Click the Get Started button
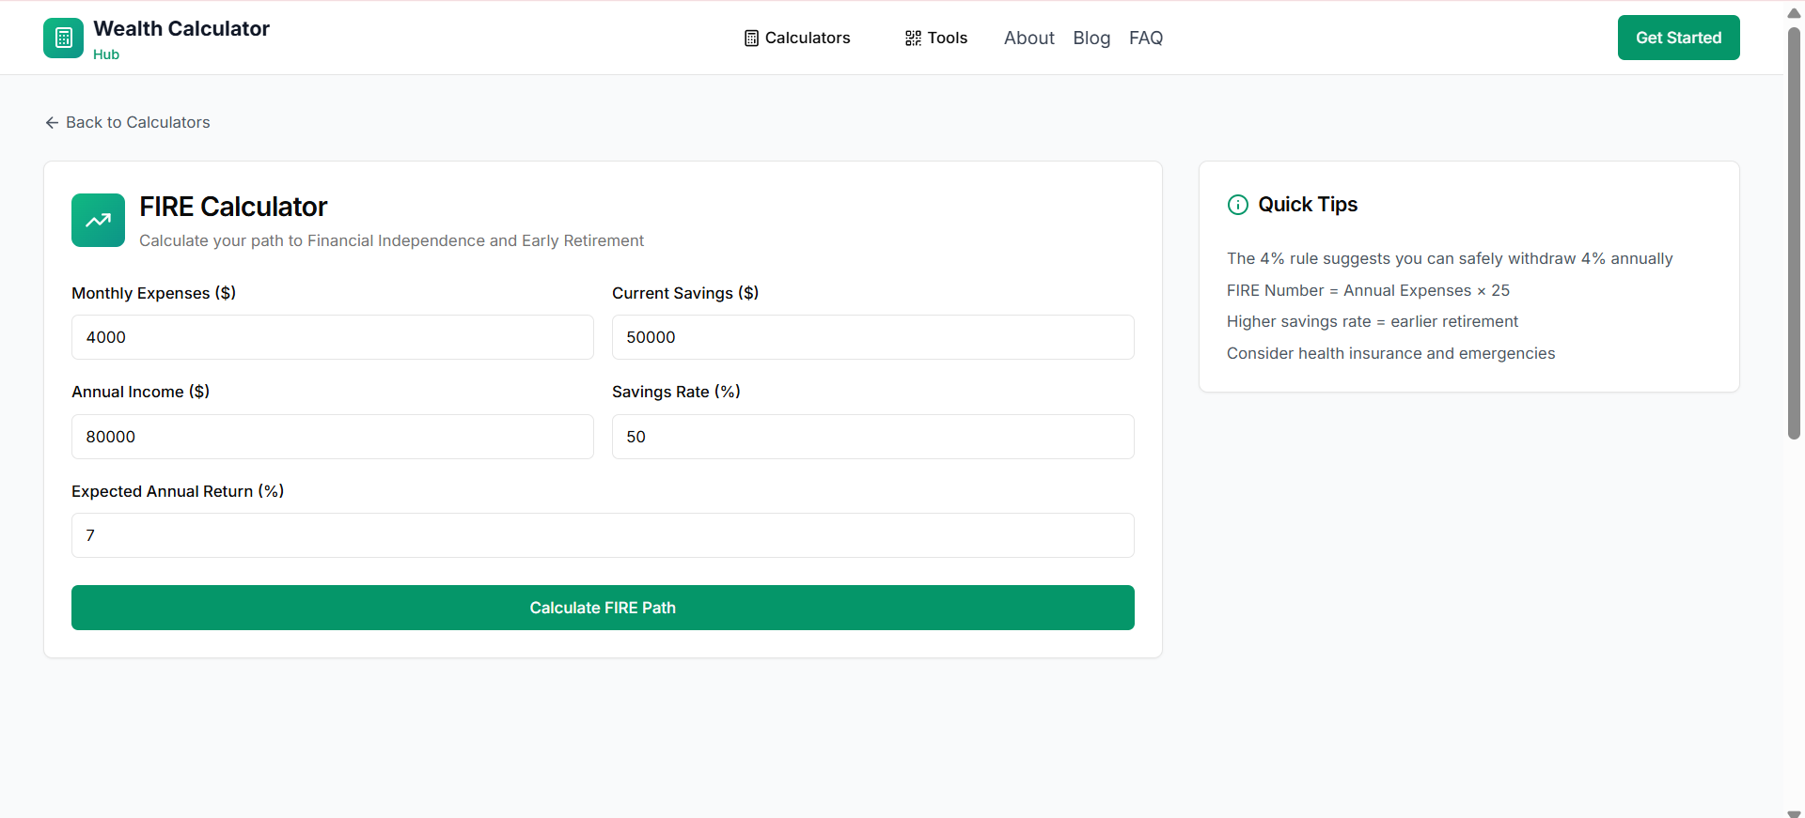1805x818 pixels. 1678,38
